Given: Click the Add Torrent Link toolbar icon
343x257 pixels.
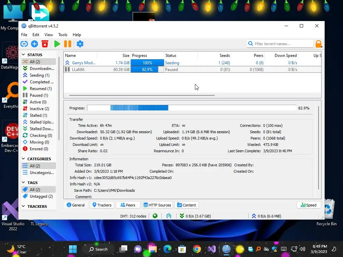Looking at the screenshot, I should 24,44.
